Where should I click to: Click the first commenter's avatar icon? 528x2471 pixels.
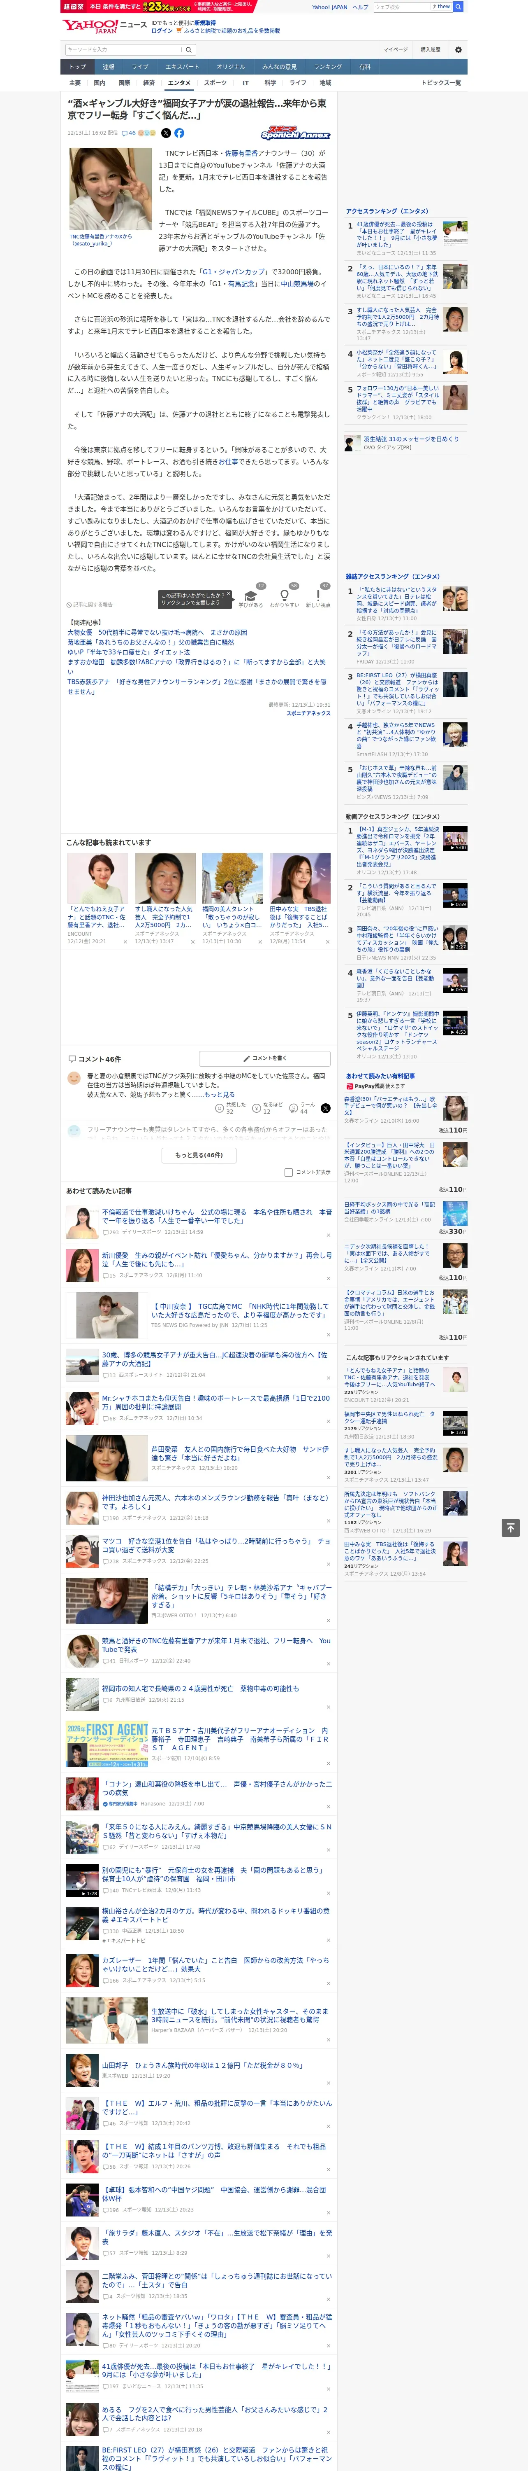pyautogui.click(x=74, y=1078)
